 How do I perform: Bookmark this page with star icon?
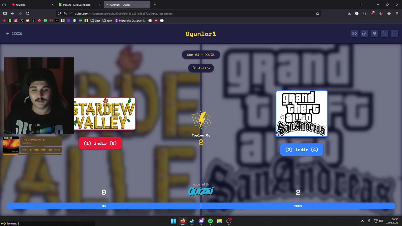[318, 13]
